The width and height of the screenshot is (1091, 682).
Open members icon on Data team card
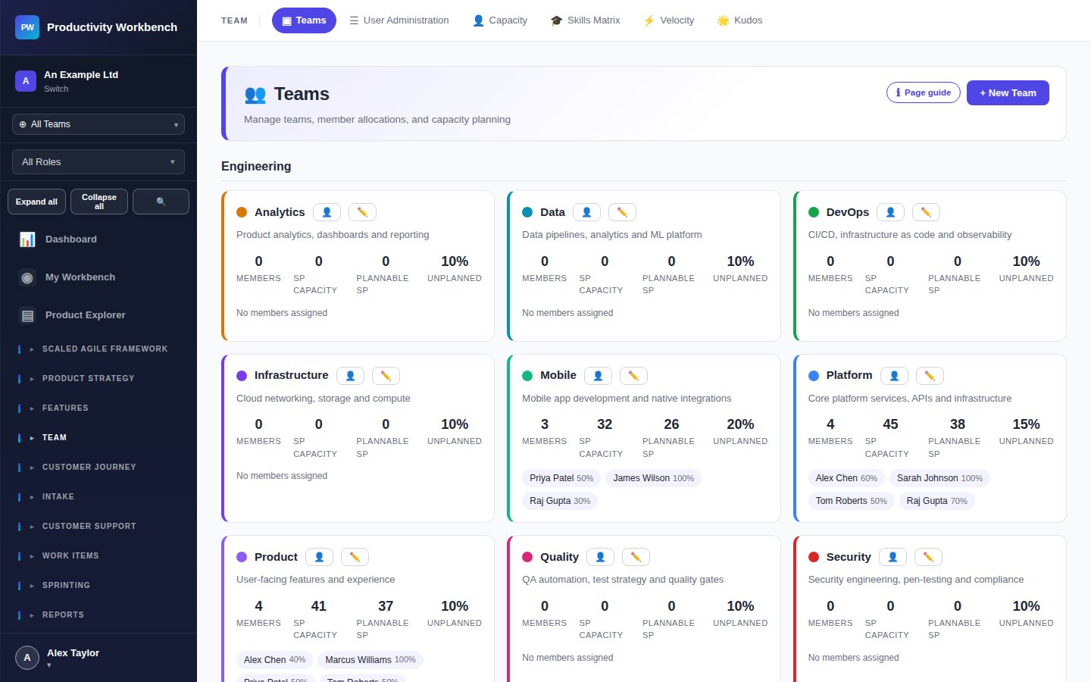586,212
